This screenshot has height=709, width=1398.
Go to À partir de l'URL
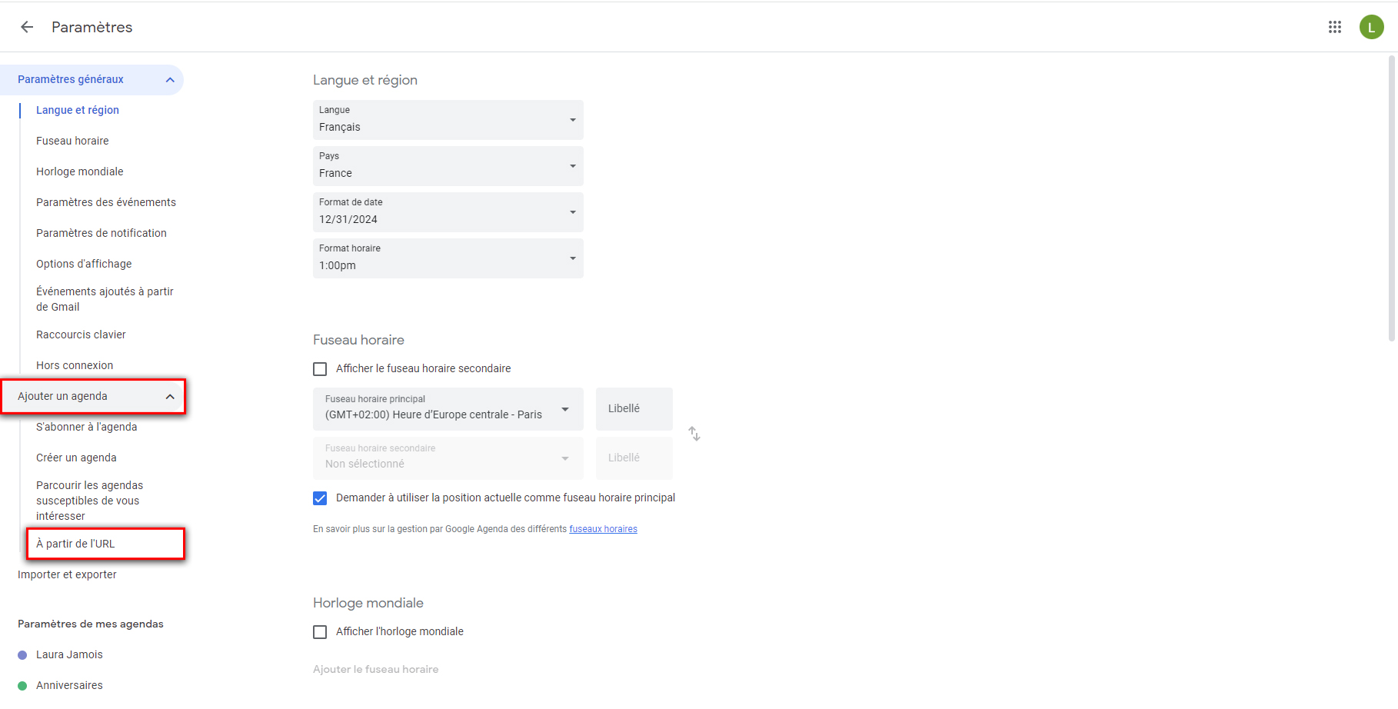click(x=75, y=544)
